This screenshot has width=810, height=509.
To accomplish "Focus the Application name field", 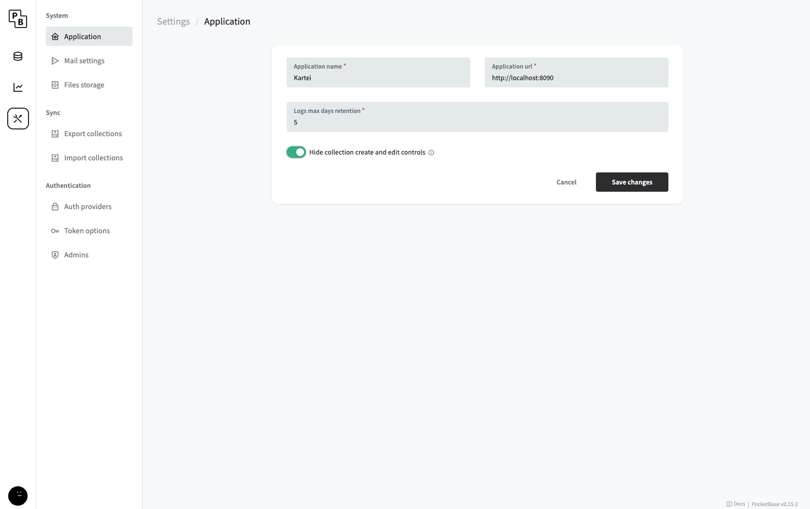I will pyautogui.click(x=378, y=72).
